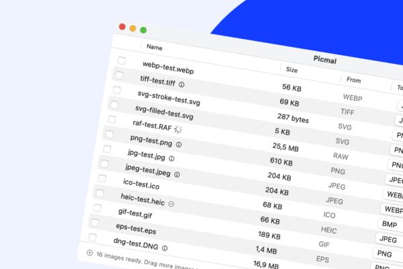Tick the heic-test.heic checkbox

(x=99, y=193)
